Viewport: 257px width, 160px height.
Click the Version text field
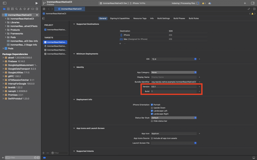click(174, 87)
